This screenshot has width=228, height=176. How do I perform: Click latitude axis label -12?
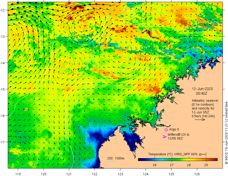click(x=3, y=10)
